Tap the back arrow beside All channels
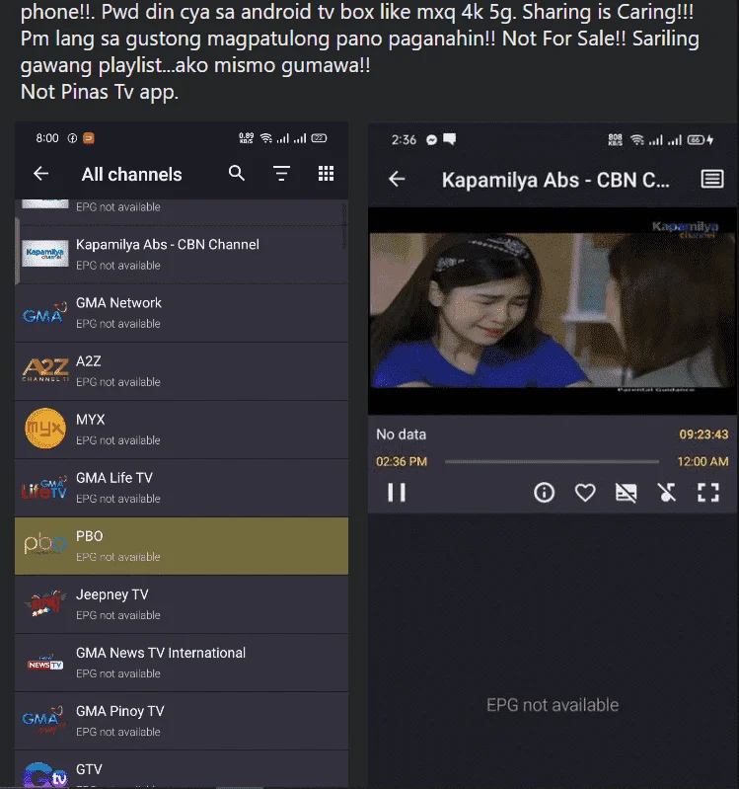This screenshot has width=739, height=789. (x=40, y=174)
